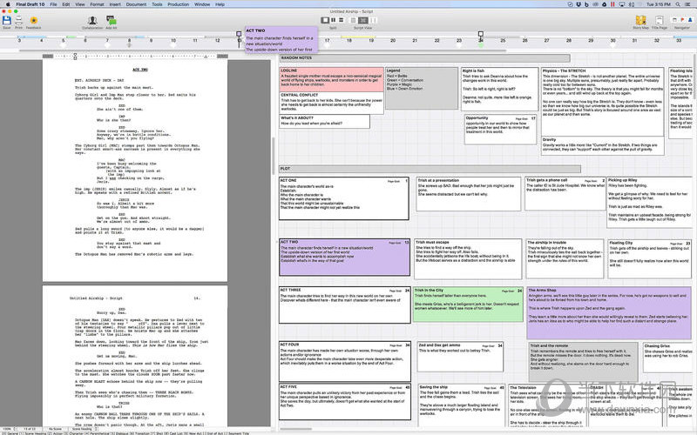
Task: Click the Add Alt dialogue icon
Action: tap(112, 20)
